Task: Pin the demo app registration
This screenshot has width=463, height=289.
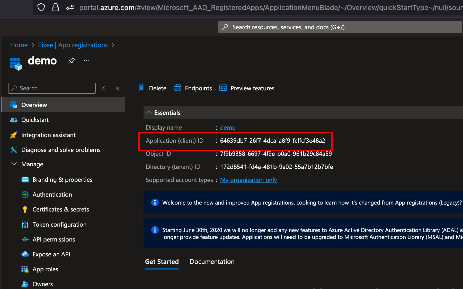Action: pyautogui.click(x=71, y=61)
